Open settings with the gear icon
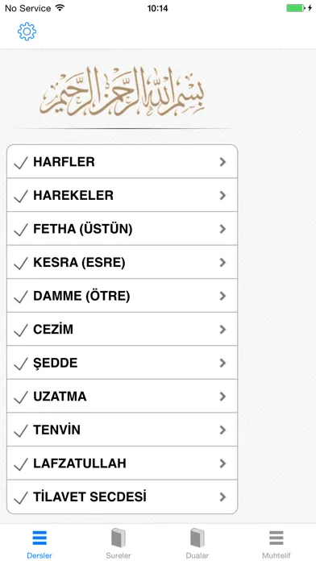316x561 pixels. click(27, 31)
